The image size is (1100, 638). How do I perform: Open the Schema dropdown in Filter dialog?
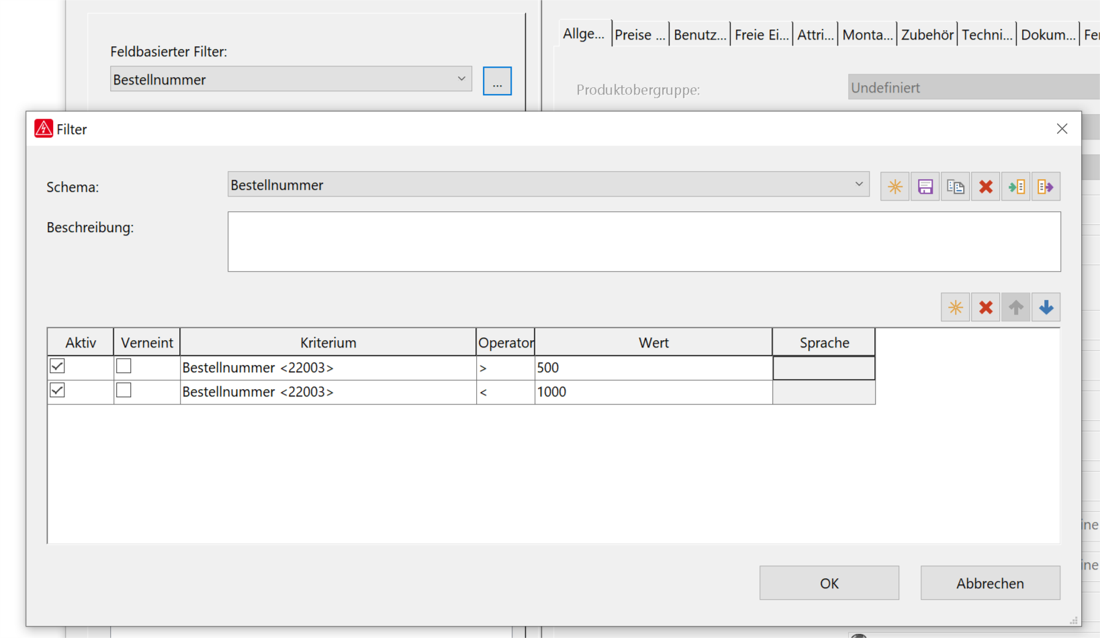[548, 184]
